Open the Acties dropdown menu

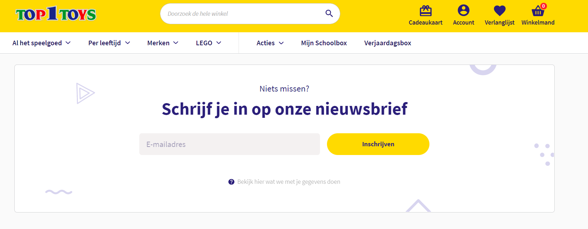click(x=270, y=43)
